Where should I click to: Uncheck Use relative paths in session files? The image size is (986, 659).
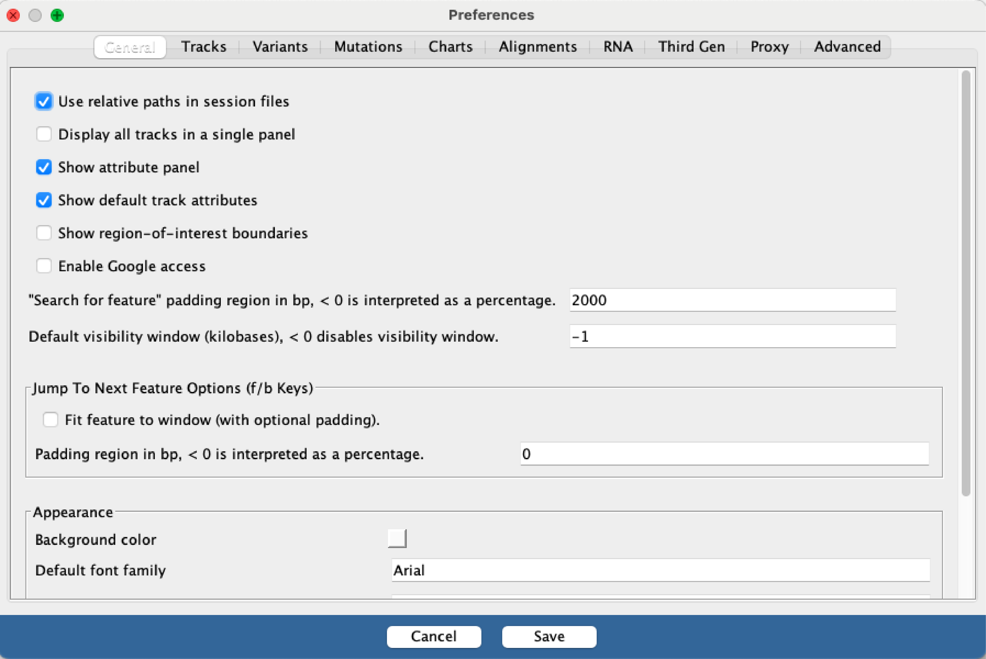[44, 101]
